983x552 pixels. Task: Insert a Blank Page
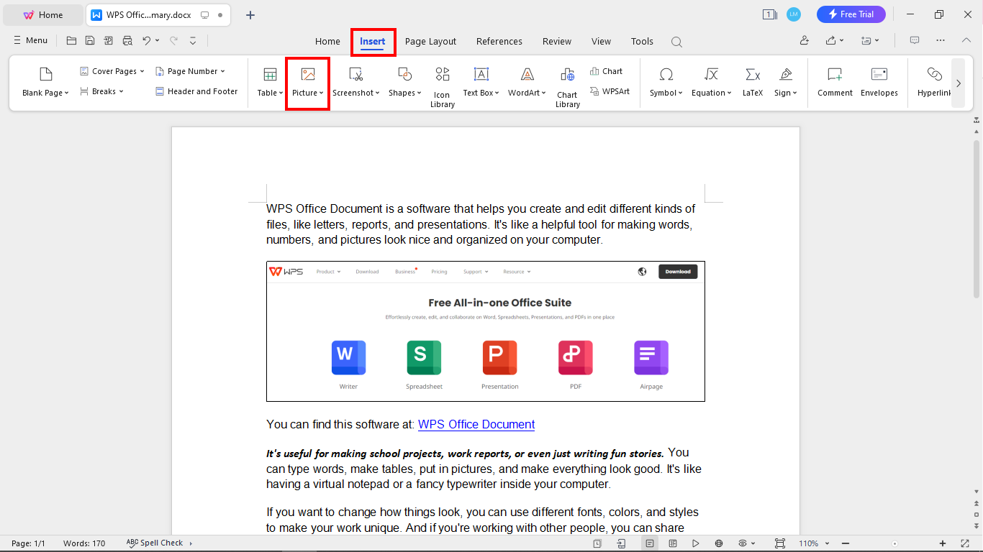[x=44, y=81]
